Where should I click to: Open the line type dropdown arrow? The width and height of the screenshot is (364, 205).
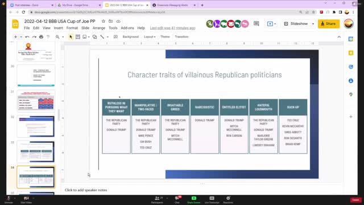coord(107,37)
